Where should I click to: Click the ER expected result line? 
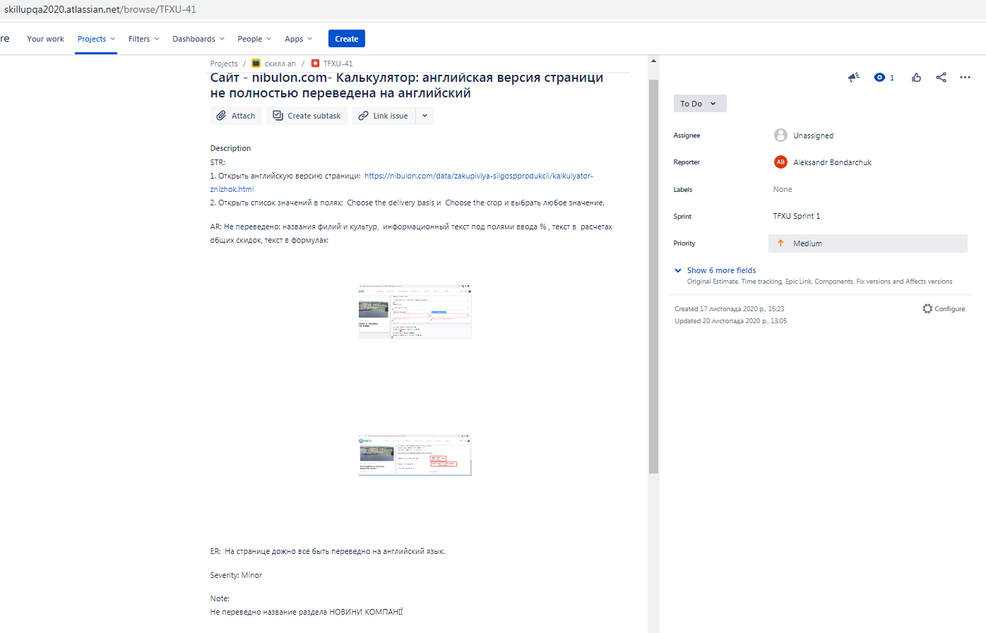click(x=328, y=551)
